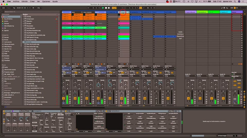Open Audio To Master dropdown on return A
This screenshot has height=138, width=247.
click(x=190, y=76)
